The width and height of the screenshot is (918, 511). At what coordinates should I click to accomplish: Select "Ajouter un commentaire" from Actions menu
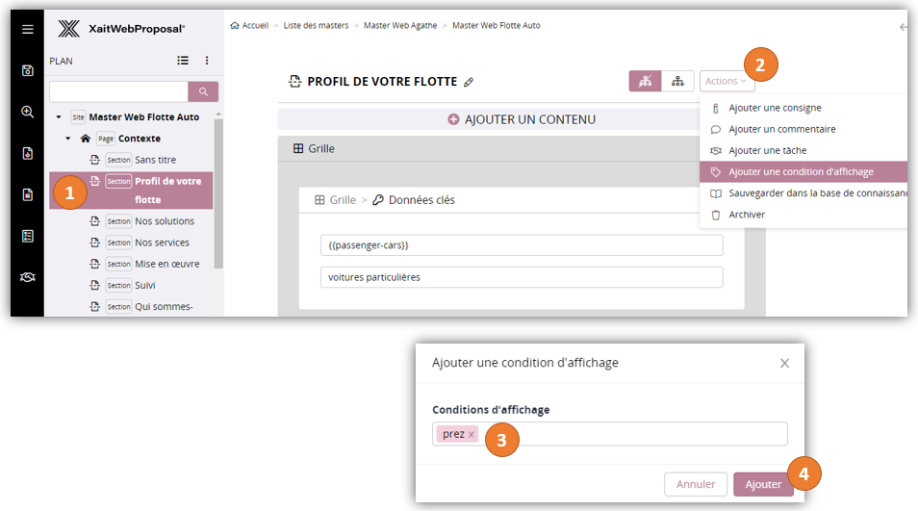tap(781, 129)
